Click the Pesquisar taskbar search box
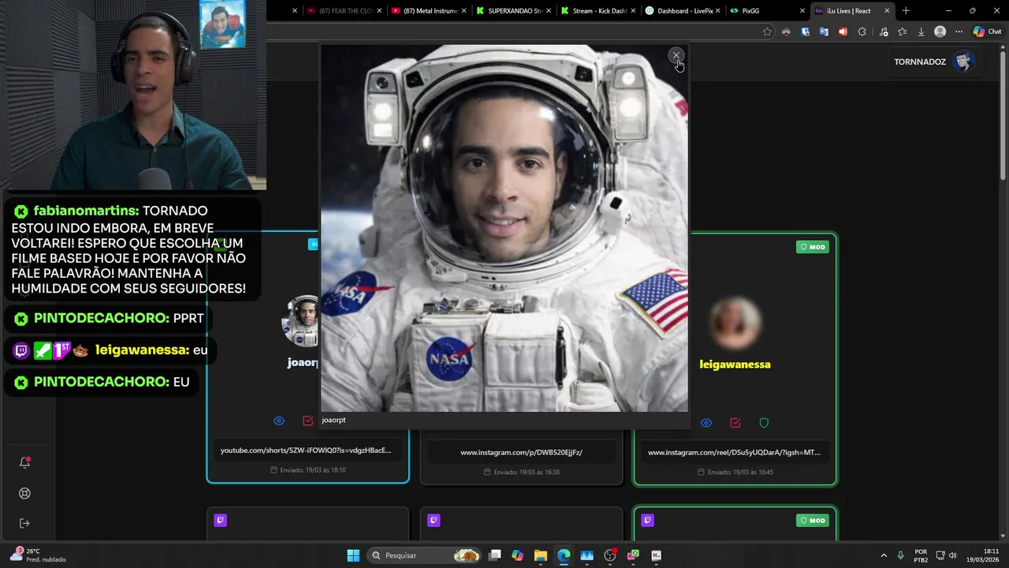Screen dimensions: 1009x568 tap(426, 555)
